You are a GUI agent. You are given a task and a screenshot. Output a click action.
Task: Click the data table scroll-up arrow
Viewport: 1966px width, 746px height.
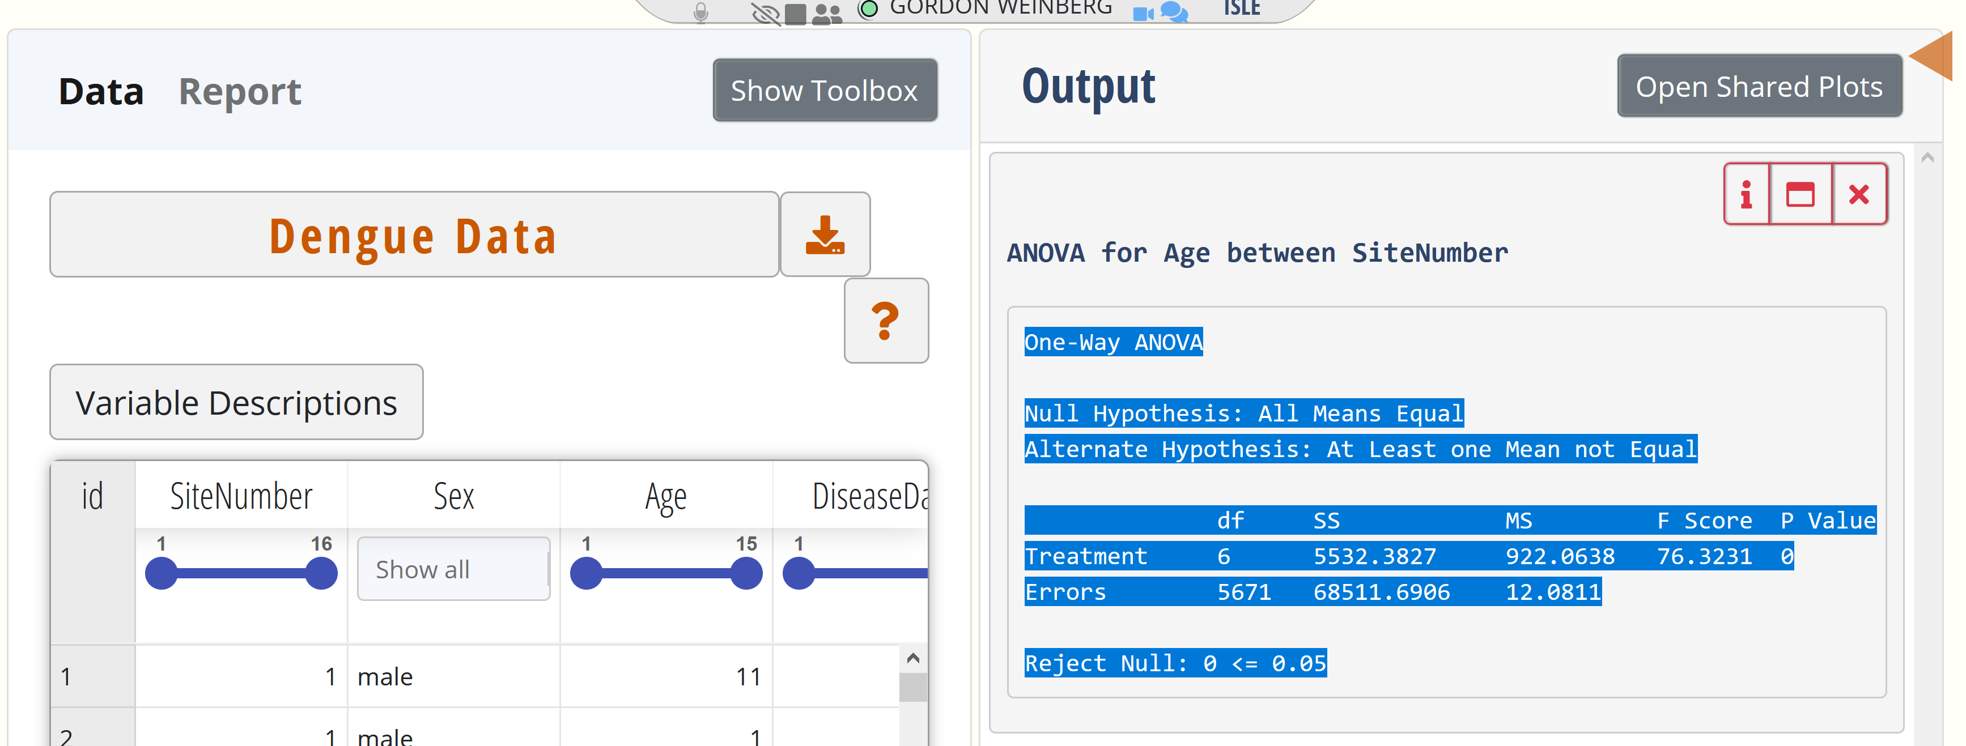(x=913, y=658)
